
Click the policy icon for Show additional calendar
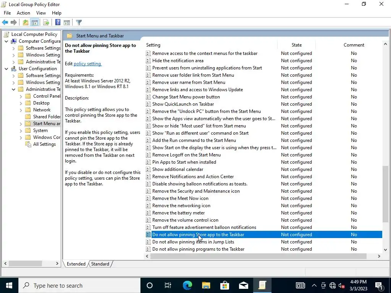coord(148,169)
